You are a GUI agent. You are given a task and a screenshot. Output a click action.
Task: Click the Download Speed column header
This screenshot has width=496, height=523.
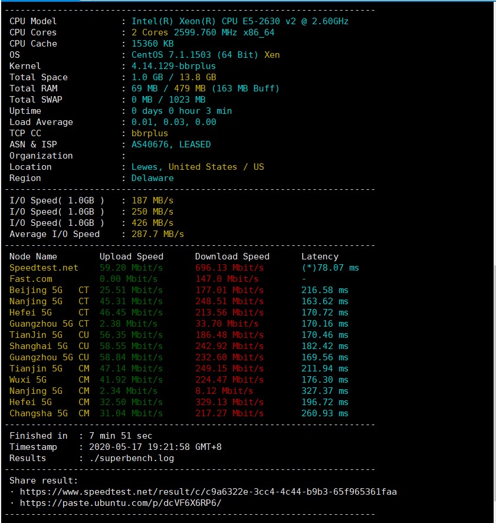(232, 256)
